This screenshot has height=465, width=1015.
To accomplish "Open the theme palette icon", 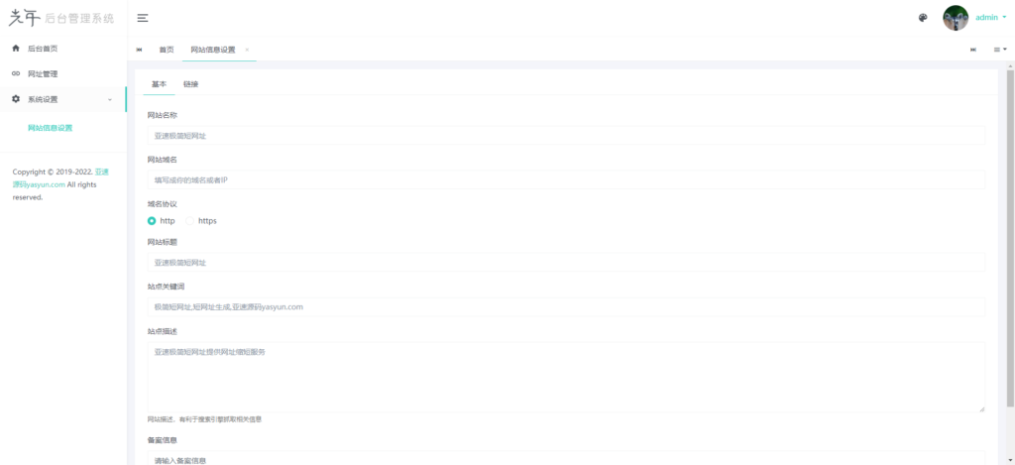I will (x=923, y=18).
